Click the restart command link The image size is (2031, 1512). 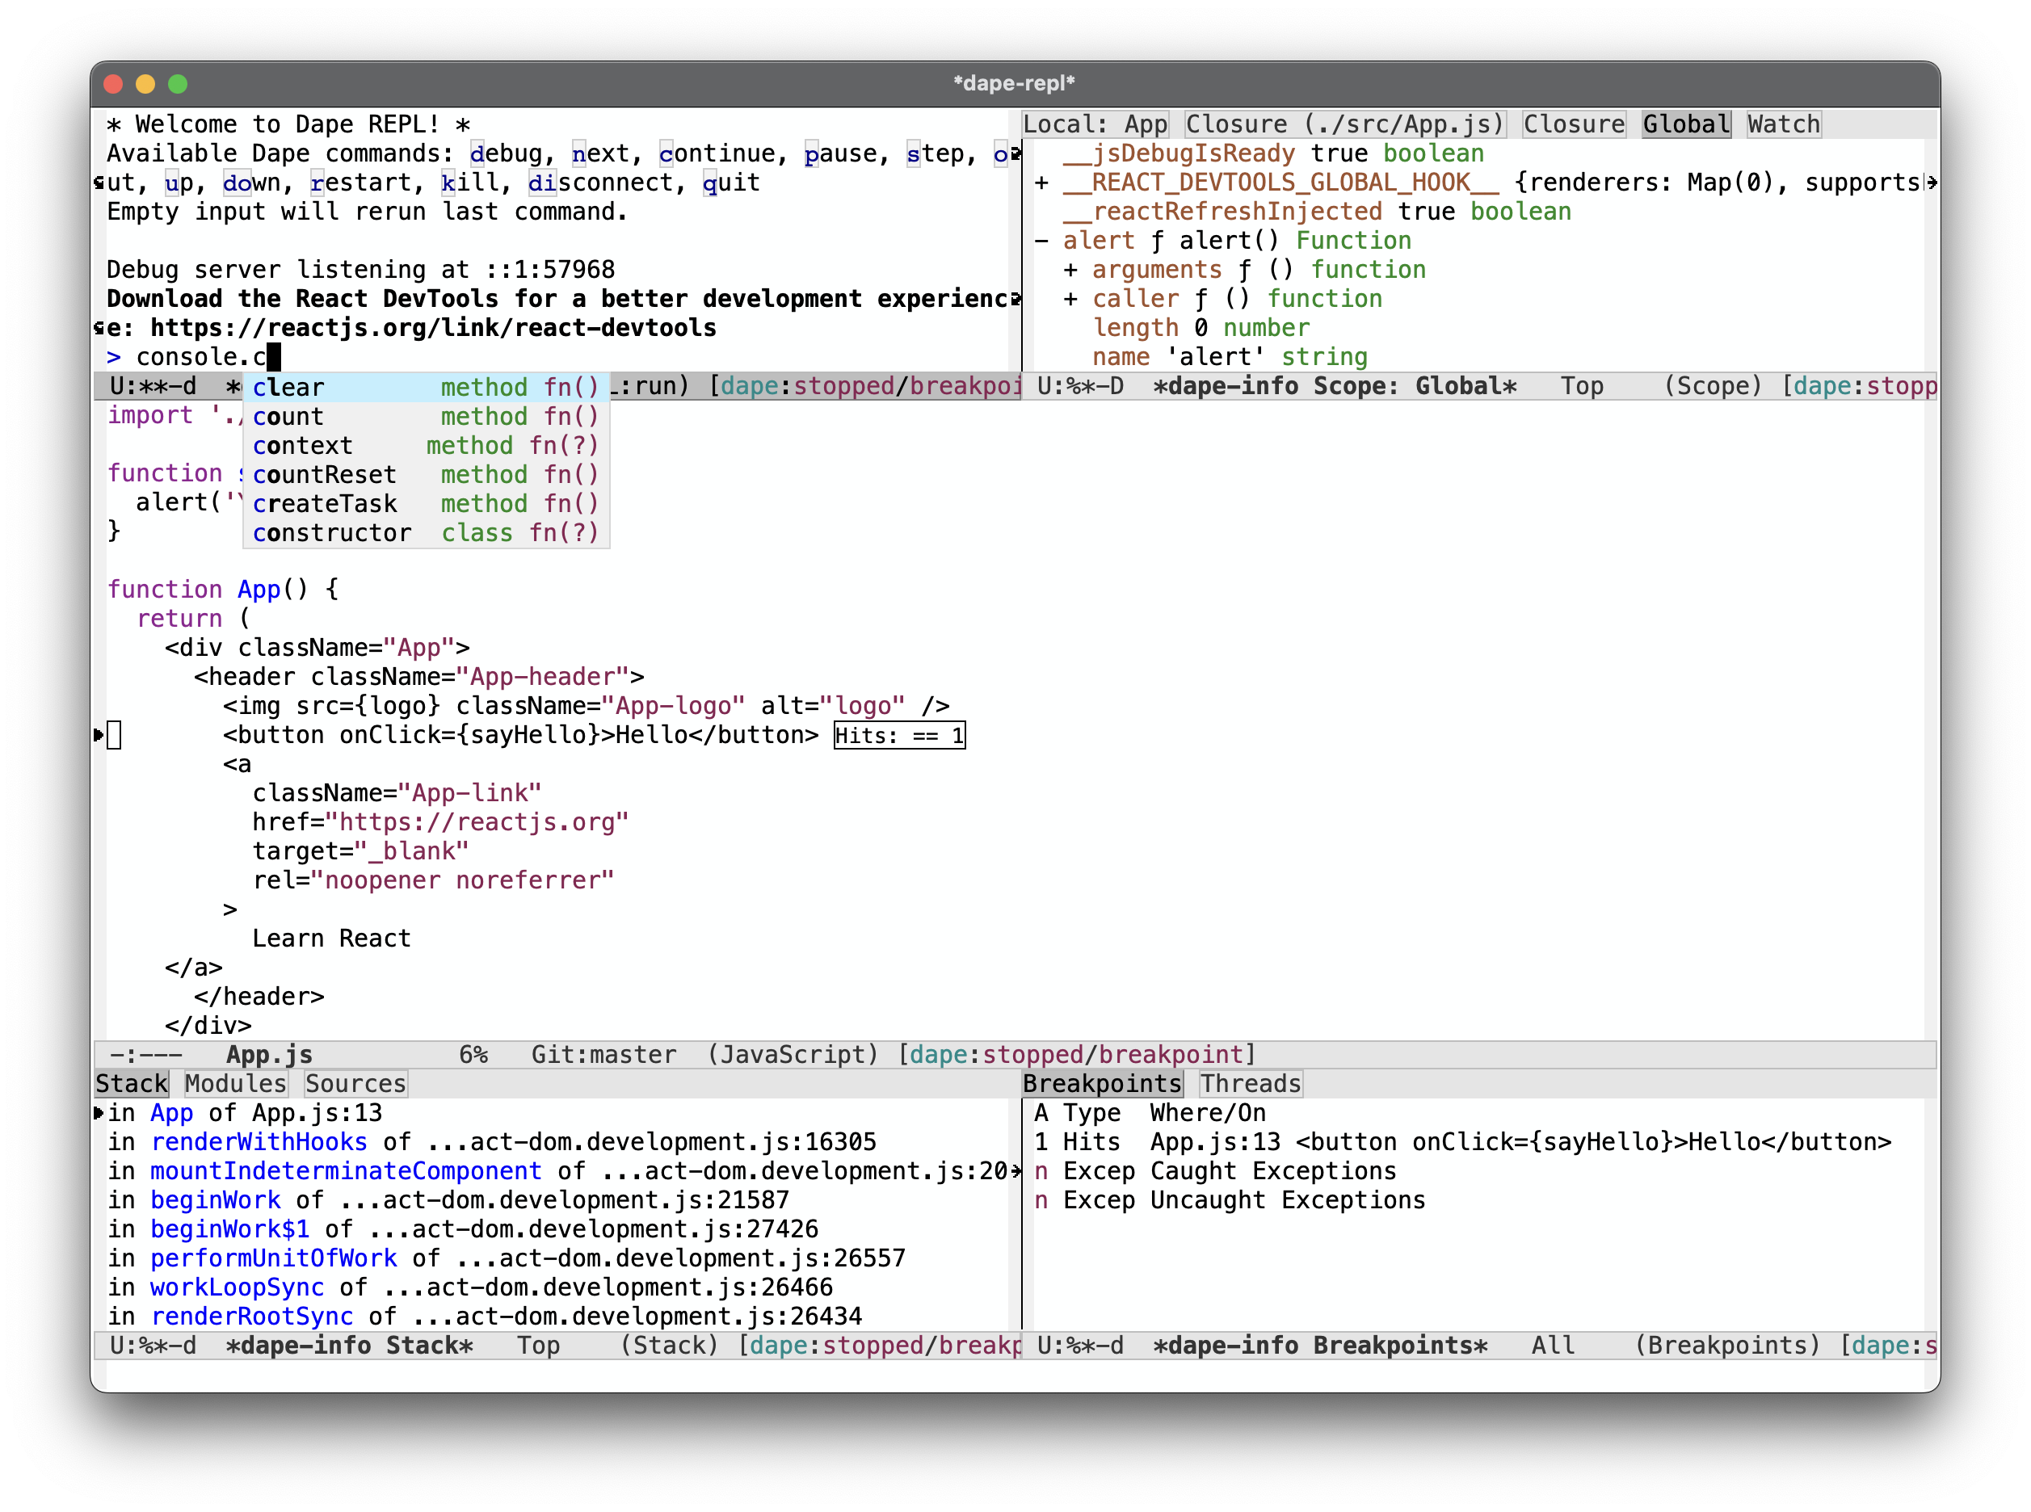[x=362, y=183]
